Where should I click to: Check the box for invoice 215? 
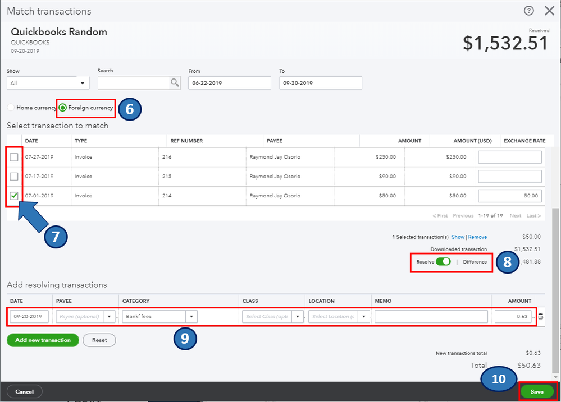[14, 176]
